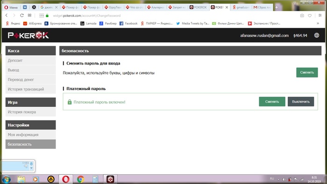The width and height of the screenshot is (327, 184).
Task: Open the media player taskbar icon
Action: tap(36, 179)
